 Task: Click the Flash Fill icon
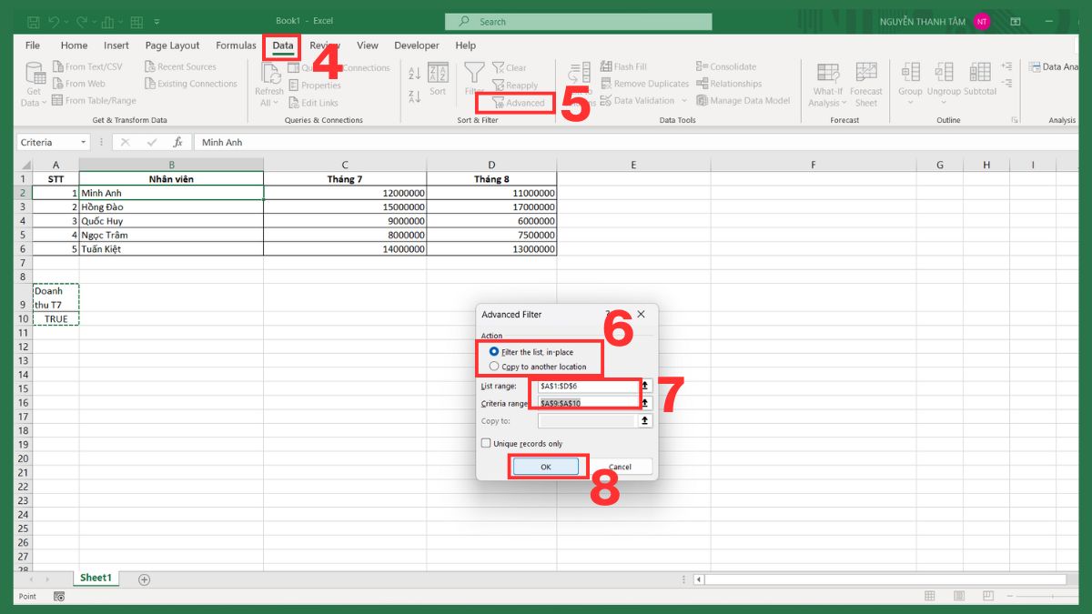click(x=605, y=65)
